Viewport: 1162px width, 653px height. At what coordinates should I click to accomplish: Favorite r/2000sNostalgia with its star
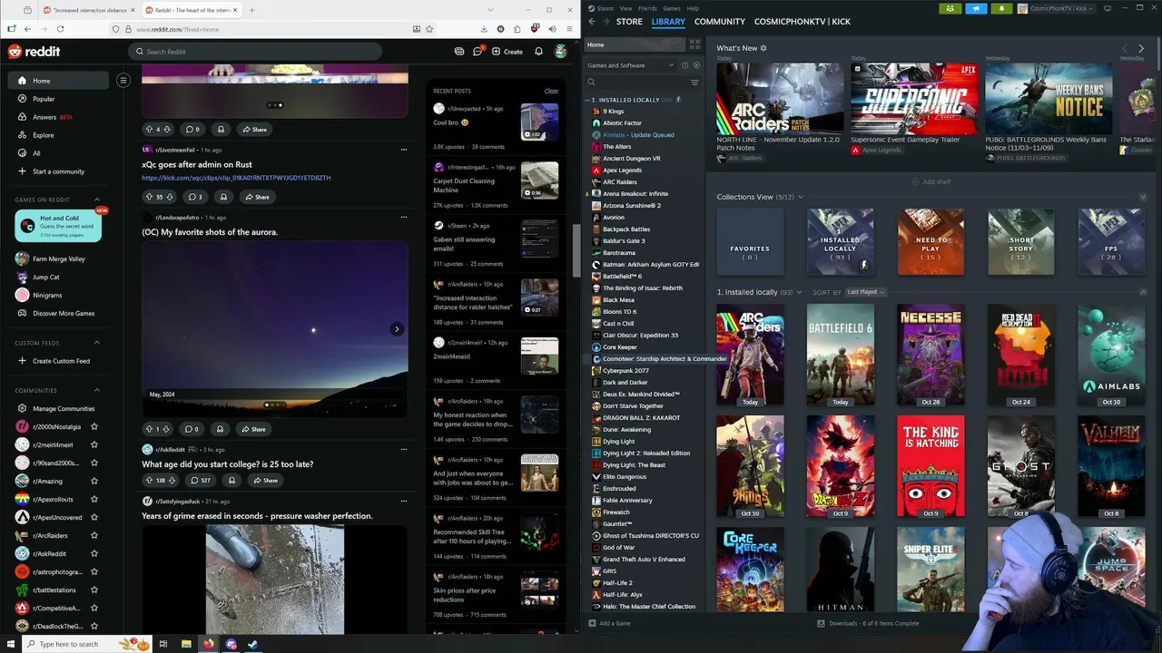(x=94, y=427)
